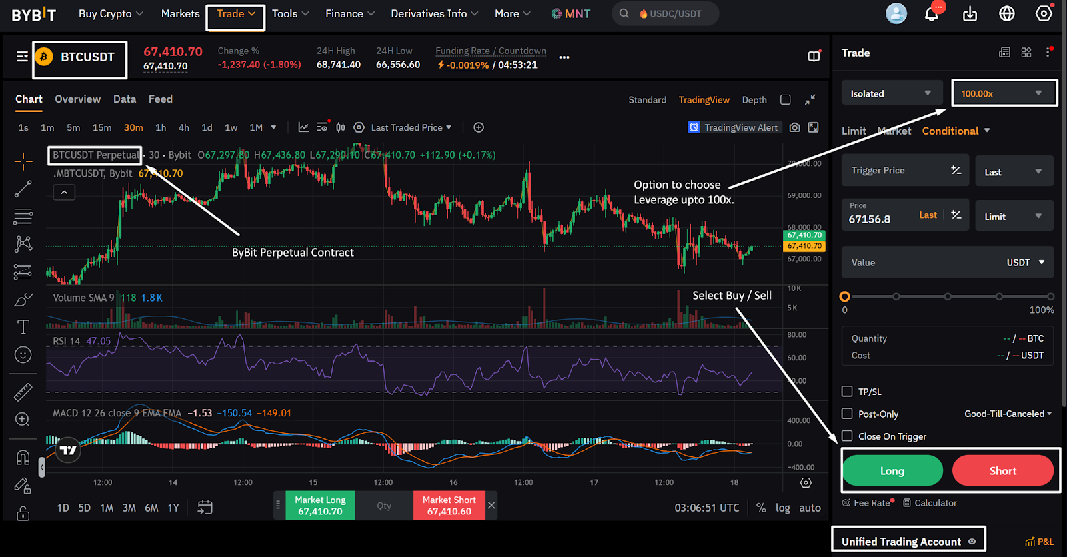
Task: Open the hamburger menu beside BTCUSDT
Action: tap(22, 57)
